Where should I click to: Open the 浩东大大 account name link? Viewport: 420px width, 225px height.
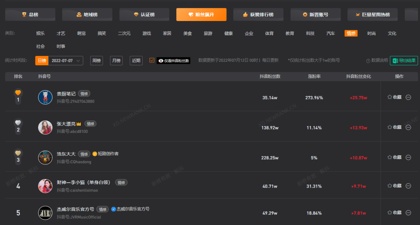(66, 154)
